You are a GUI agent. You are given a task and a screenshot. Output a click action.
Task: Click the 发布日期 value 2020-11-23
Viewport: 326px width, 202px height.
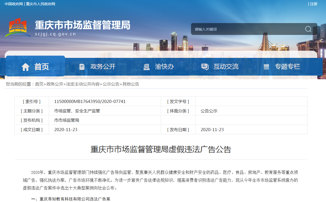[x=212, y=130]
